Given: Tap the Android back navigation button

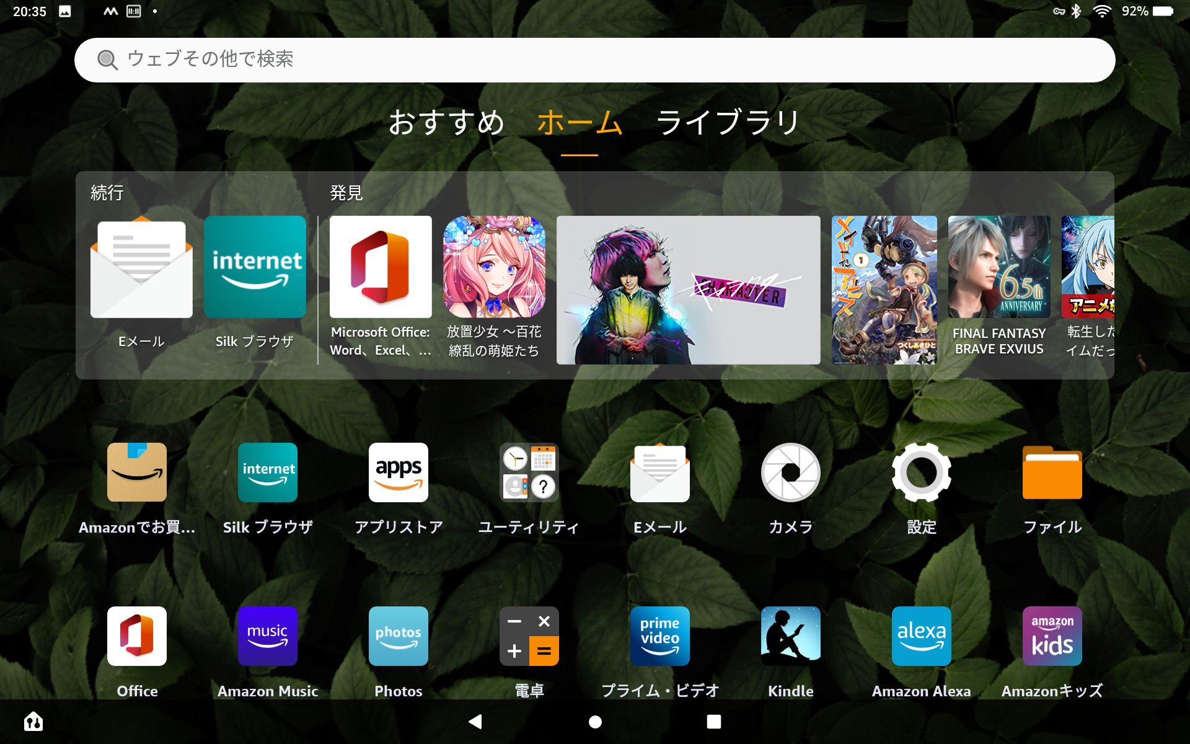Looking at the screenshot, I should pyautogui.click(x=475, y=721).
